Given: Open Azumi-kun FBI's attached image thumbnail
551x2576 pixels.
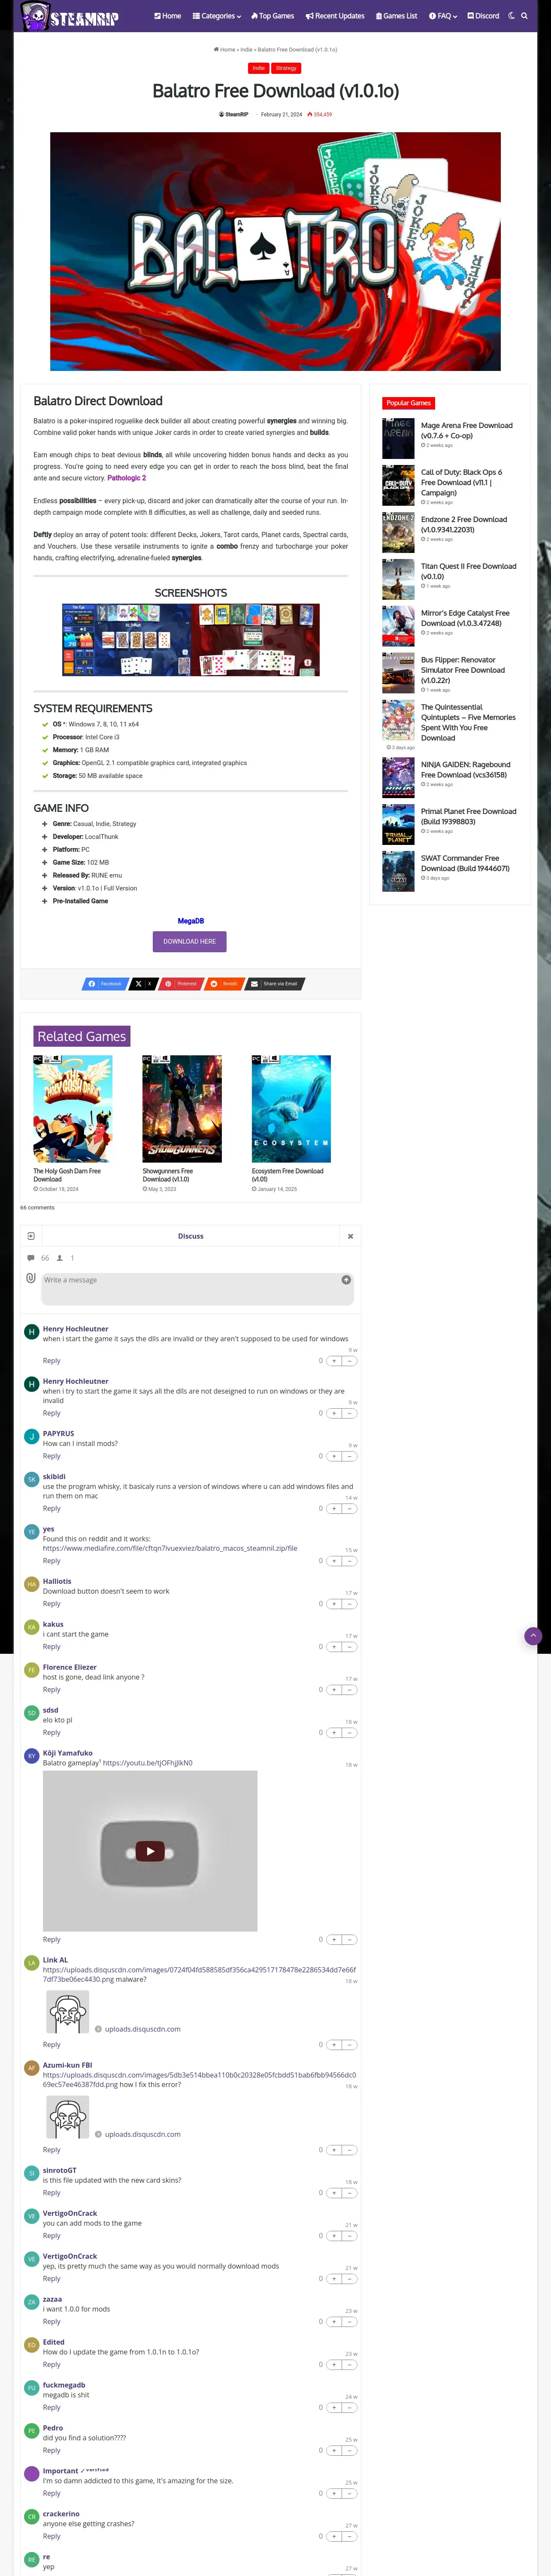Looking at the screenshot, I should tap(68, 2117).
